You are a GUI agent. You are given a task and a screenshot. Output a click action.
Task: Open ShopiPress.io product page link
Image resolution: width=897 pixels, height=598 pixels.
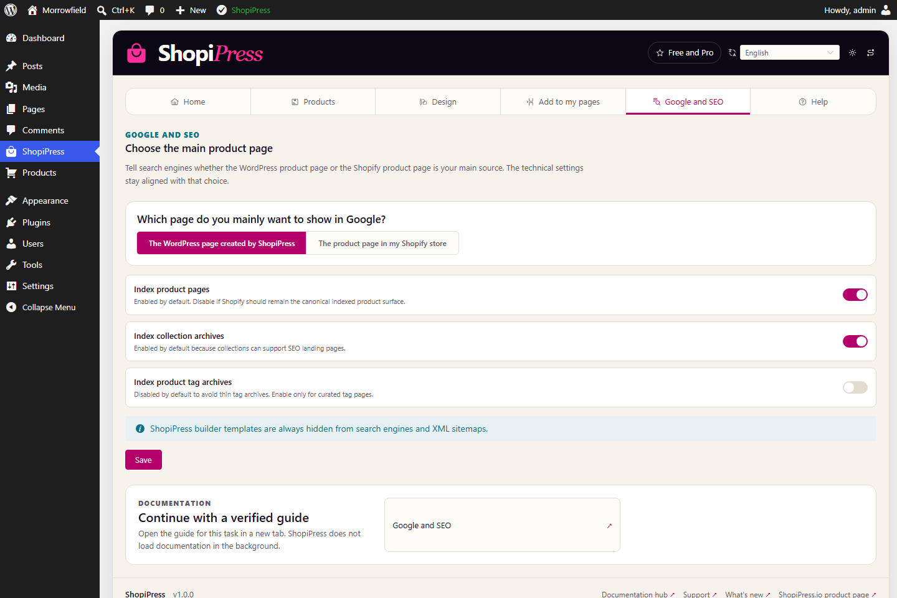tap(827, 594)
